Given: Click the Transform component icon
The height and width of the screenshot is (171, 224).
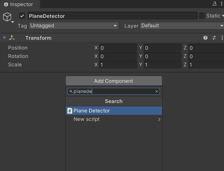Looking at the screenshot, I should pos(12,38).
